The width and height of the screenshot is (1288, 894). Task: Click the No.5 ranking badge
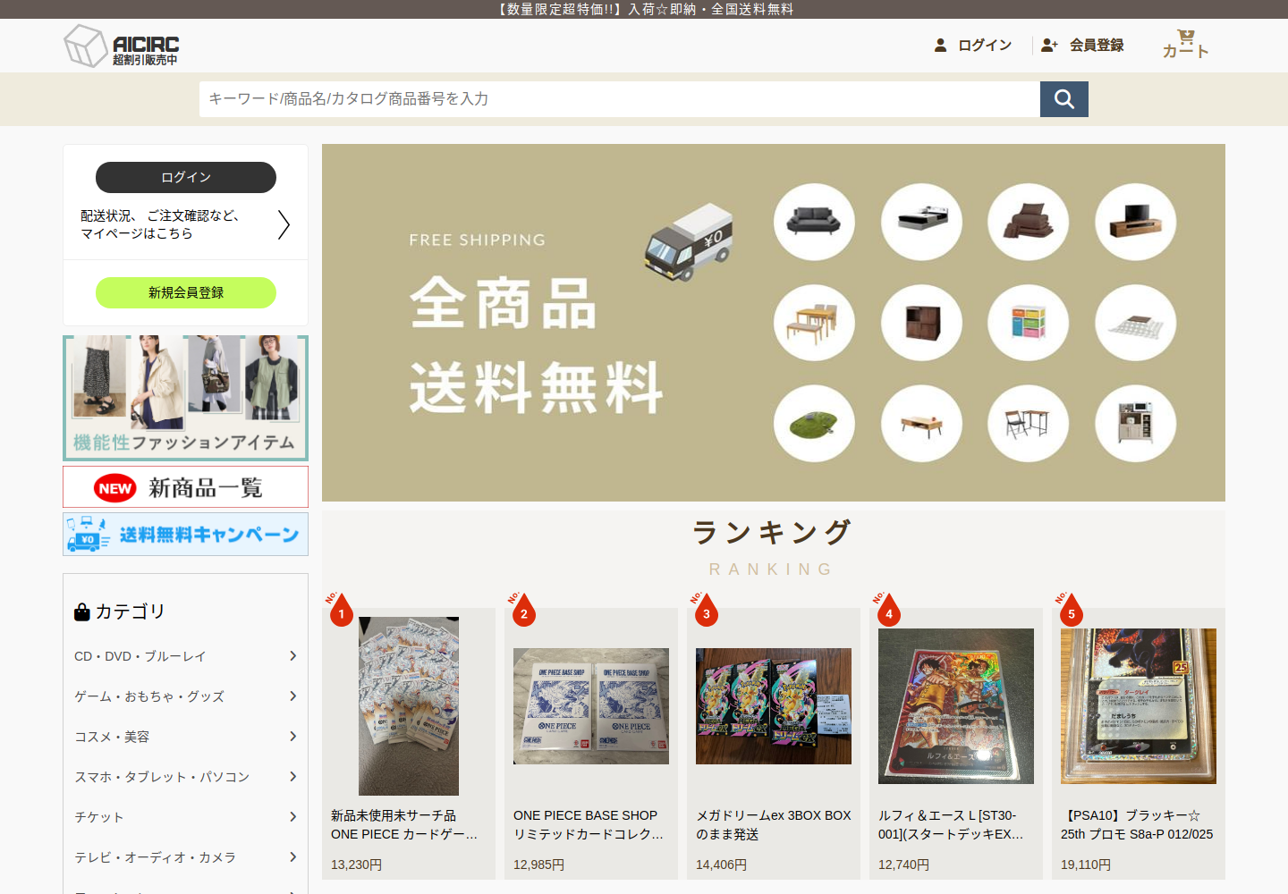point(1069,610)
